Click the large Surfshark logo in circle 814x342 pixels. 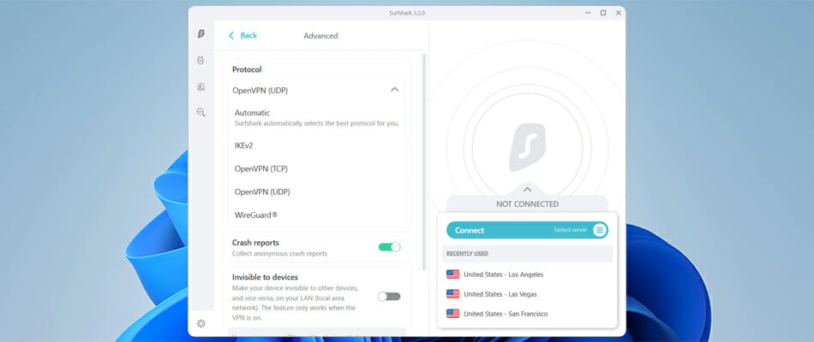tap(527, 148)
